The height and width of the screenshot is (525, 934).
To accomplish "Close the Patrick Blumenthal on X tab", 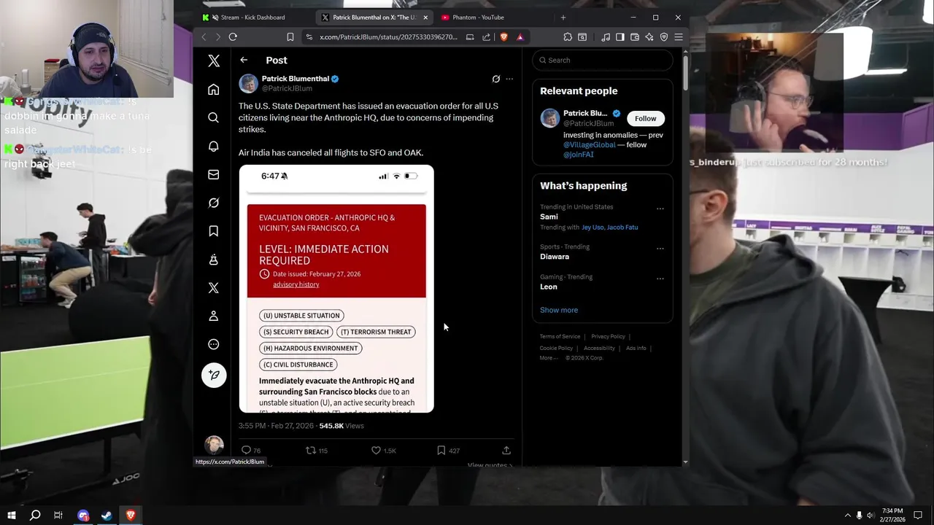I will (425, 17).
